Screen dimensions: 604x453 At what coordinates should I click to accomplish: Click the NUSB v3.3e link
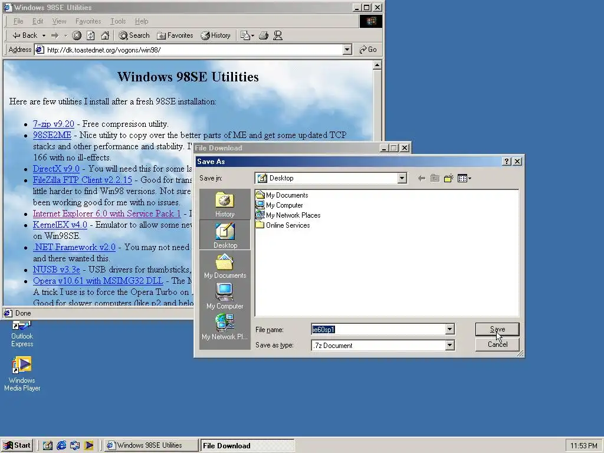(x=57, y=269)
